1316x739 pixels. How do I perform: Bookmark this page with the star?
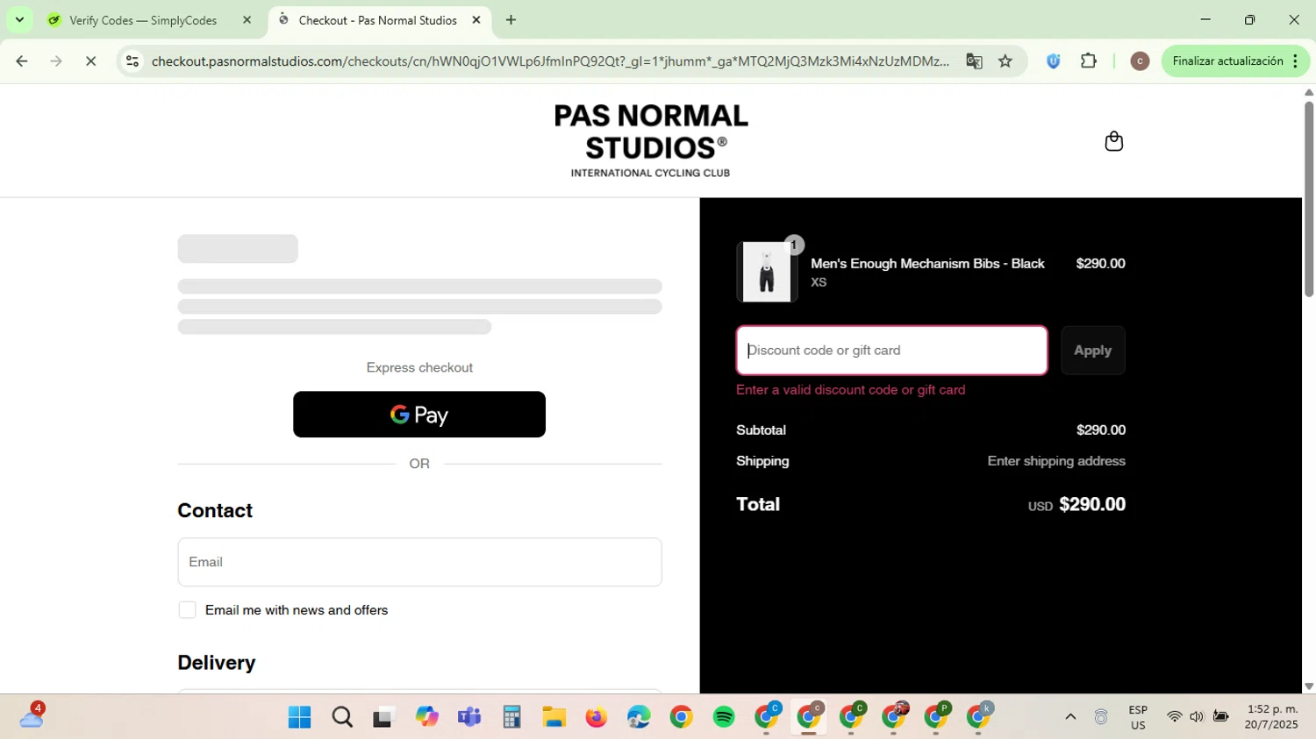pyautogui.click(x=1005, y=61)
